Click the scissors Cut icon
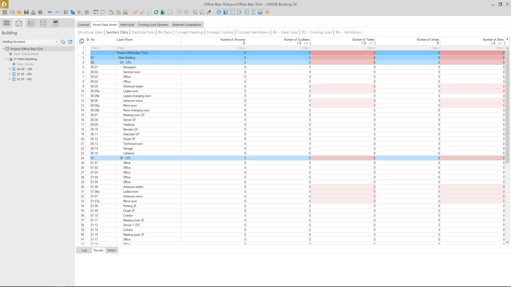511x287 pixels. pyautogui.click(x=66, y=12)
